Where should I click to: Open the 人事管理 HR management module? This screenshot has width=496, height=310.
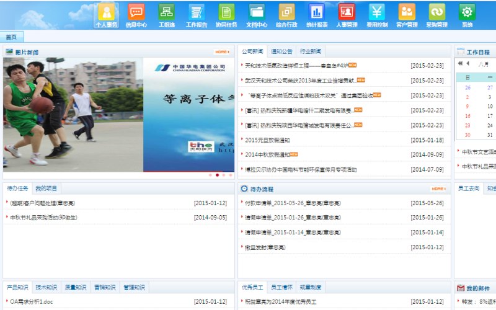[x=347, y=15]
